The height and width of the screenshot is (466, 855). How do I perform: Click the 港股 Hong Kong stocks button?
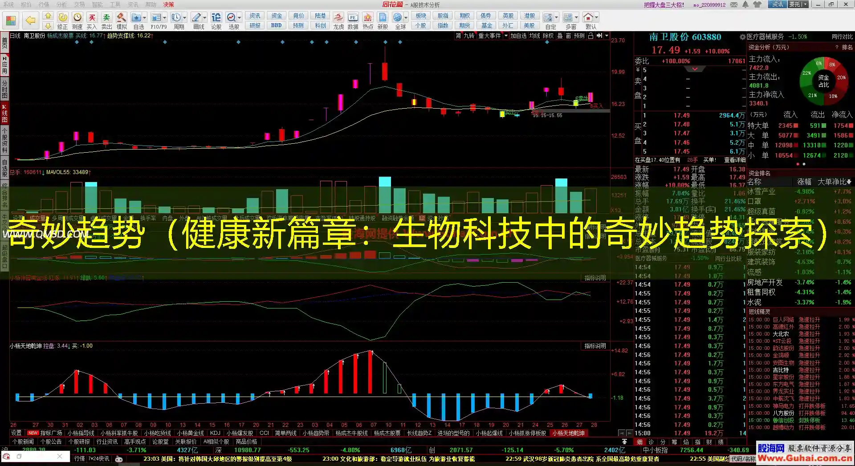click(529, 16)
